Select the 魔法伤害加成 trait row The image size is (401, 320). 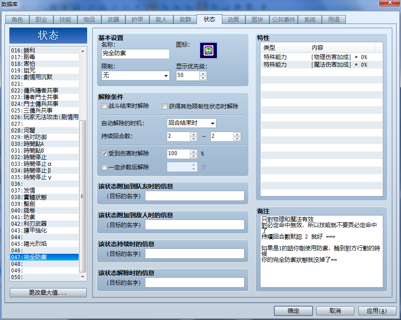(321, 64)
